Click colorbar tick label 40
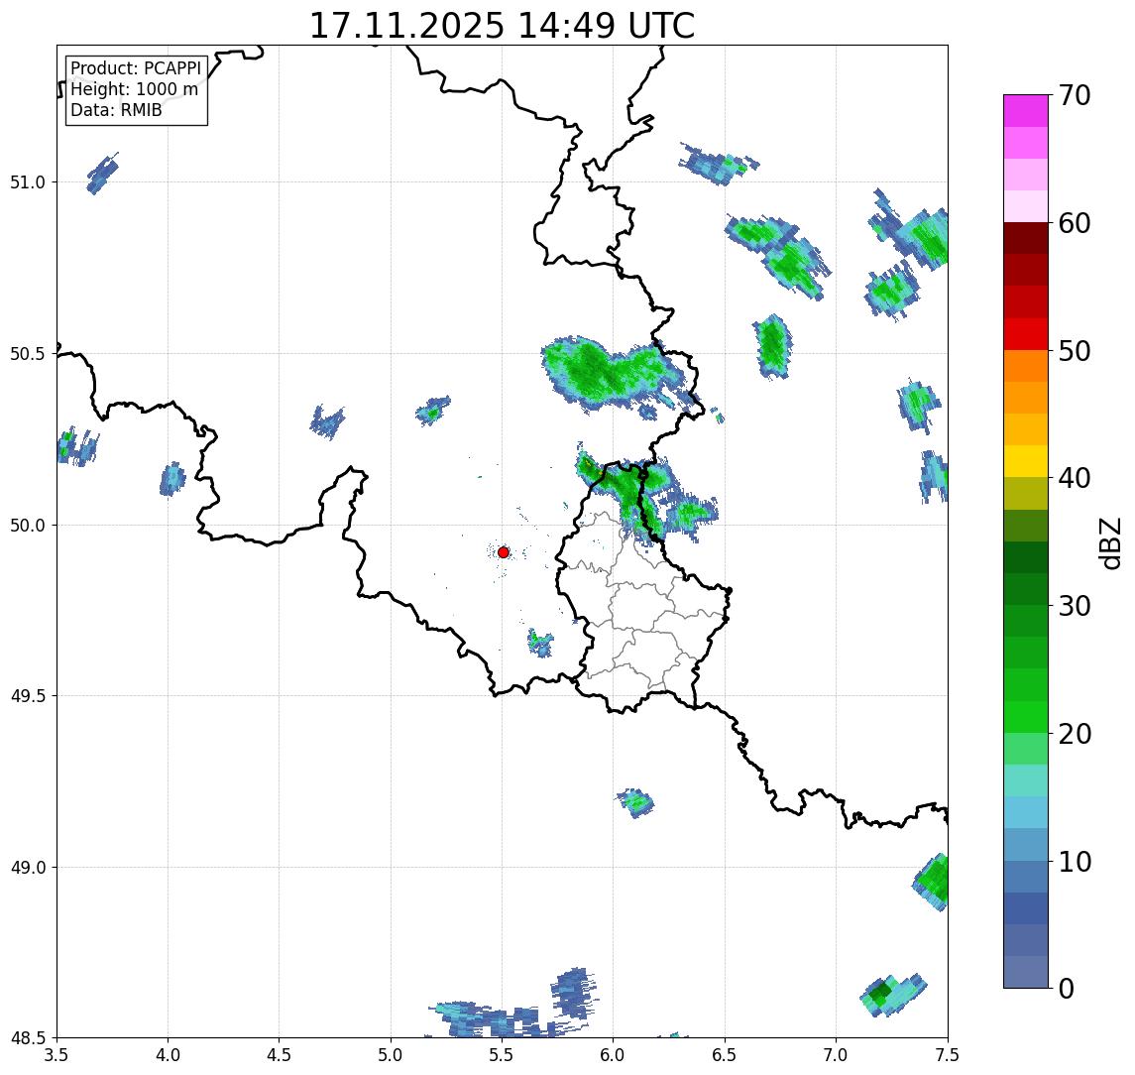This screenshot has width=1135, height=1075. (x=1075, y=478)
